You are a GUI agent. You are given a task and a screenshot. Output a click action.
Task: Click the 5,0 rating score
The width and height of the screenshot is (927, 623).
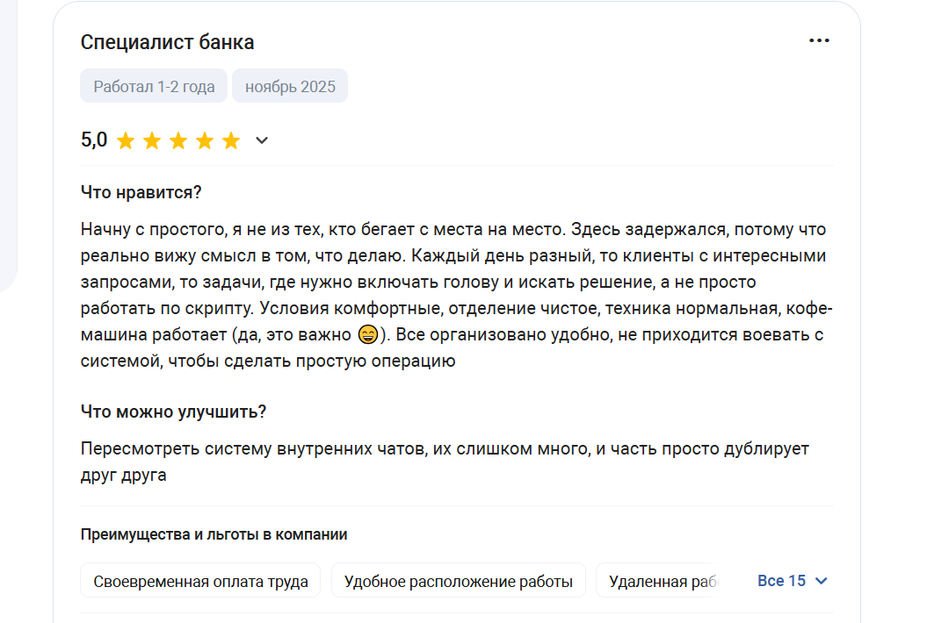point(94,140)
